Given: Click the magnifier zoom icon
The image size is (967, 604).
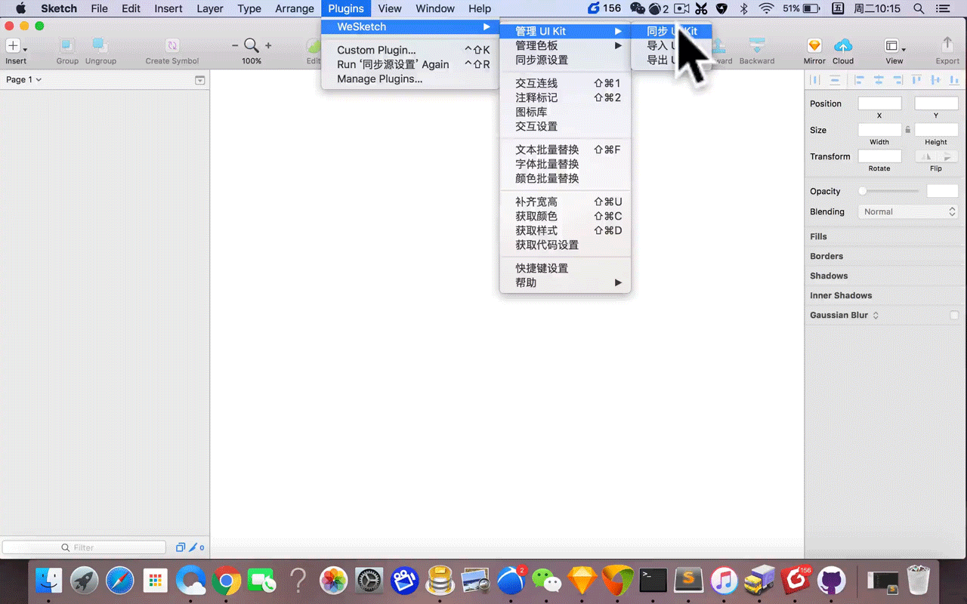Looking at the screenshot, I should [252, 46].
